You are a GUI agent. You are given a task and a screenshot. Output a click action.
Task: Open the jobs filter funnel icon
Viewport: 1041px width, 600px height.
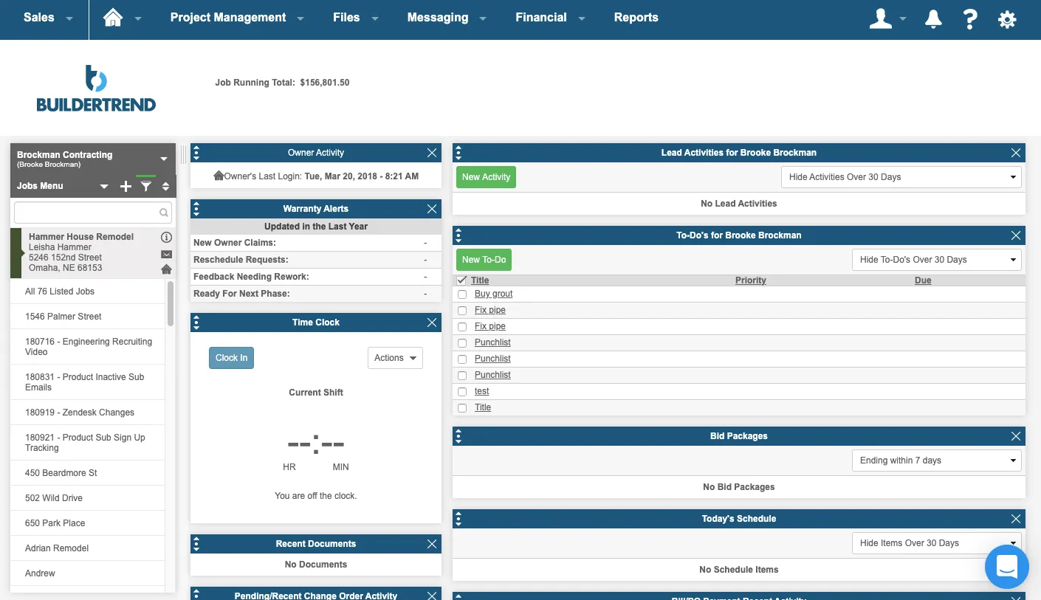pos(146,187)
